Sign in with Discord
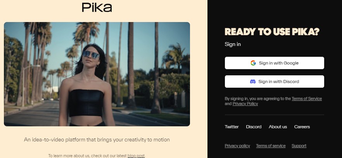Viewport: 342px width, 158px height. (275, 82)
